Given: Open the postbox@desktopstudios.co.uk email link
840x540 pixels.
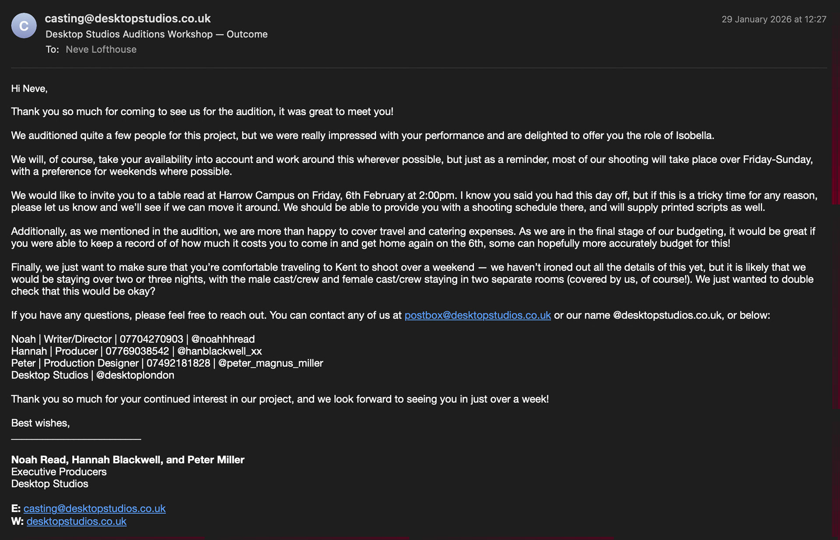Looking at the screenshot, I should tap(477, 315).
